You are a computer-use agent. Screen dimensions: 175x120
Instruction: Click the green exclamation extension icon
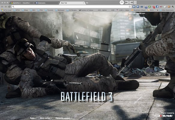pyautogui.click(x=149, y=7)
